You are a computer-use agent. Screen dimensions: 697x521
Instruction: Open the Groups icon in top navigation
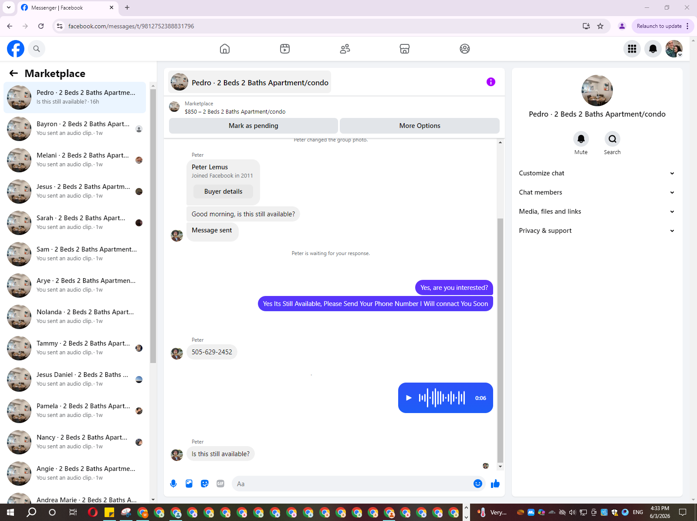tap(465, 49)
